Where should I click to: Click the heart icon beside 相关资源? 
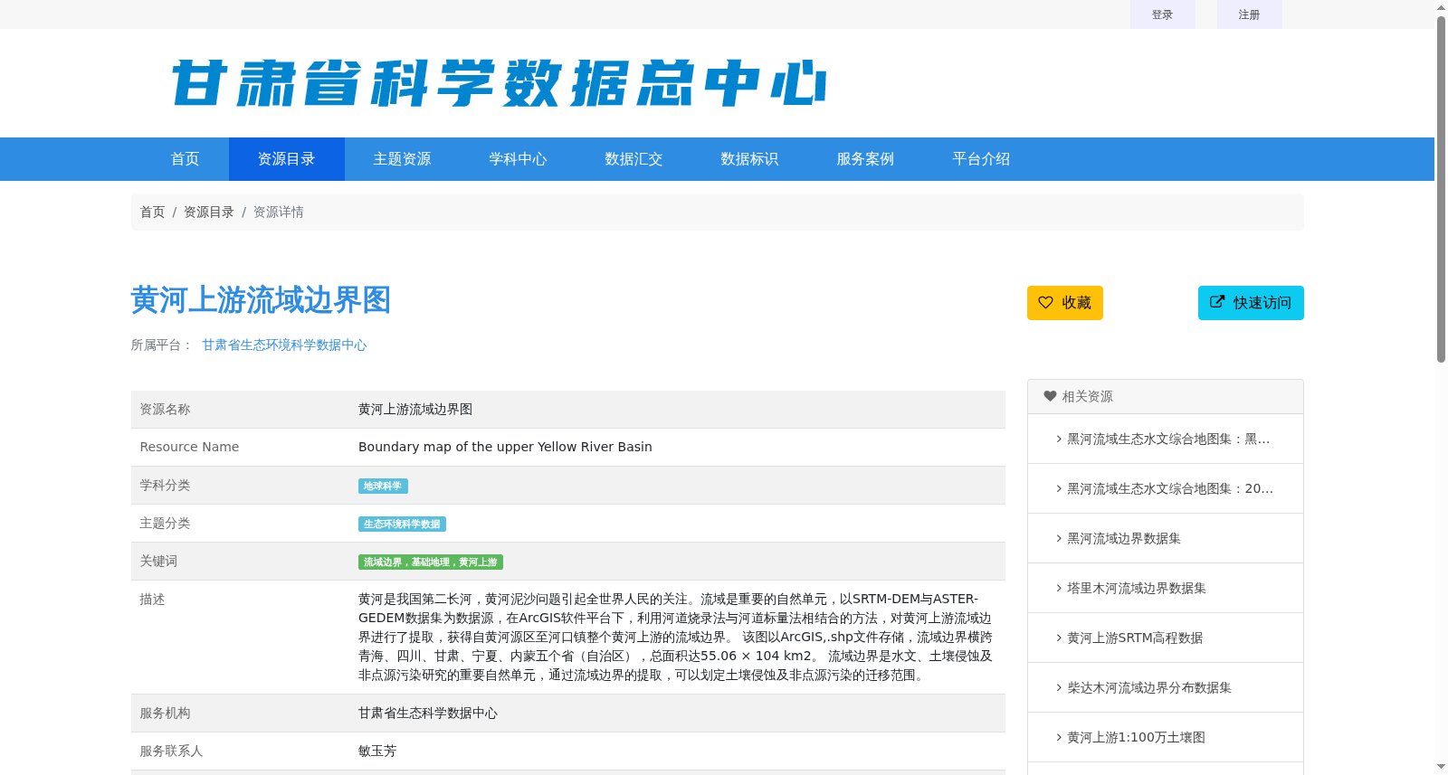point(1050,396)
